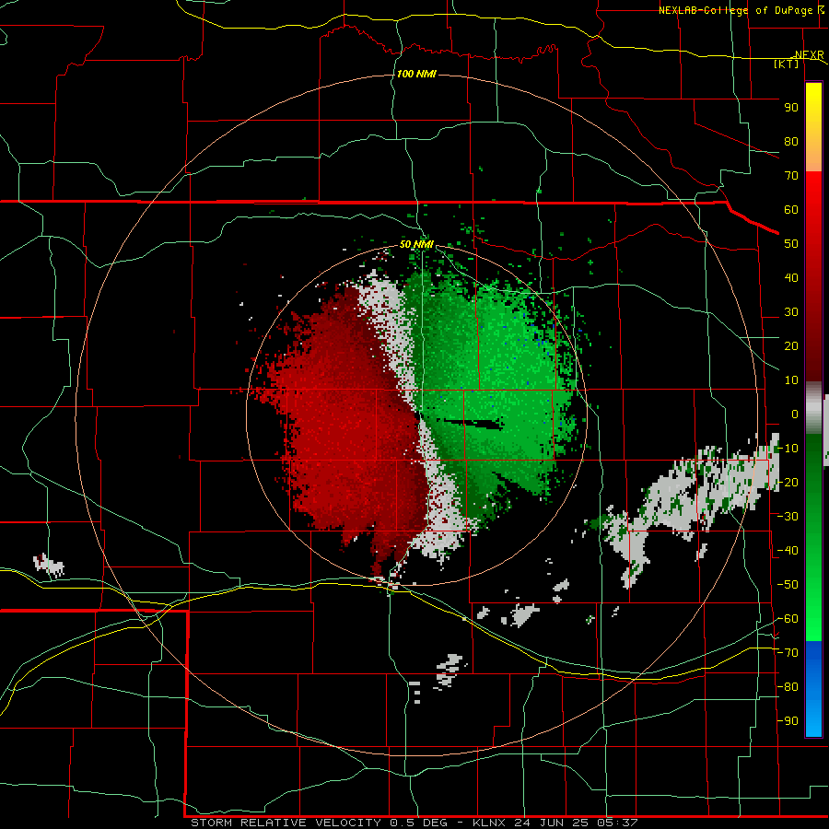
Task: Click the small isolated gray echo at far left
Action: (x=49, y=565)
